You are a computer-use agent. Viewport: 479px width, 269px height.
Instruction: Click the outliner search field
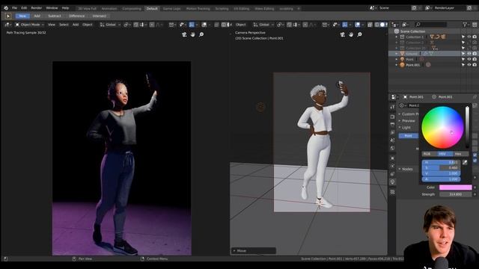click(431, 25)
